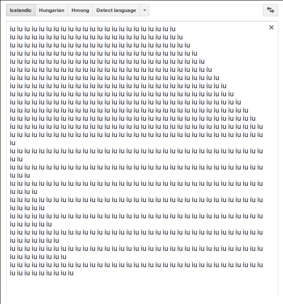Click blank area right of the lone 'iu' line

click(x=141, y=143)
